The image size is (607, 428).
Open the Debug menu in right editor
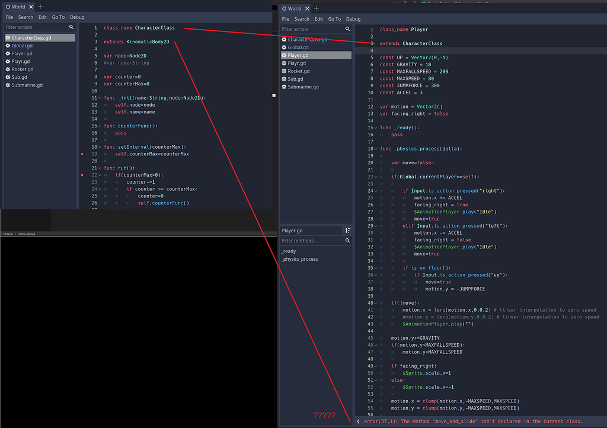click(353, 18)
